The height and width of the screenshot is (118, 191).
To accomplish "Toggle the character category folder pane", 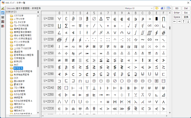I will pos(157,8).
